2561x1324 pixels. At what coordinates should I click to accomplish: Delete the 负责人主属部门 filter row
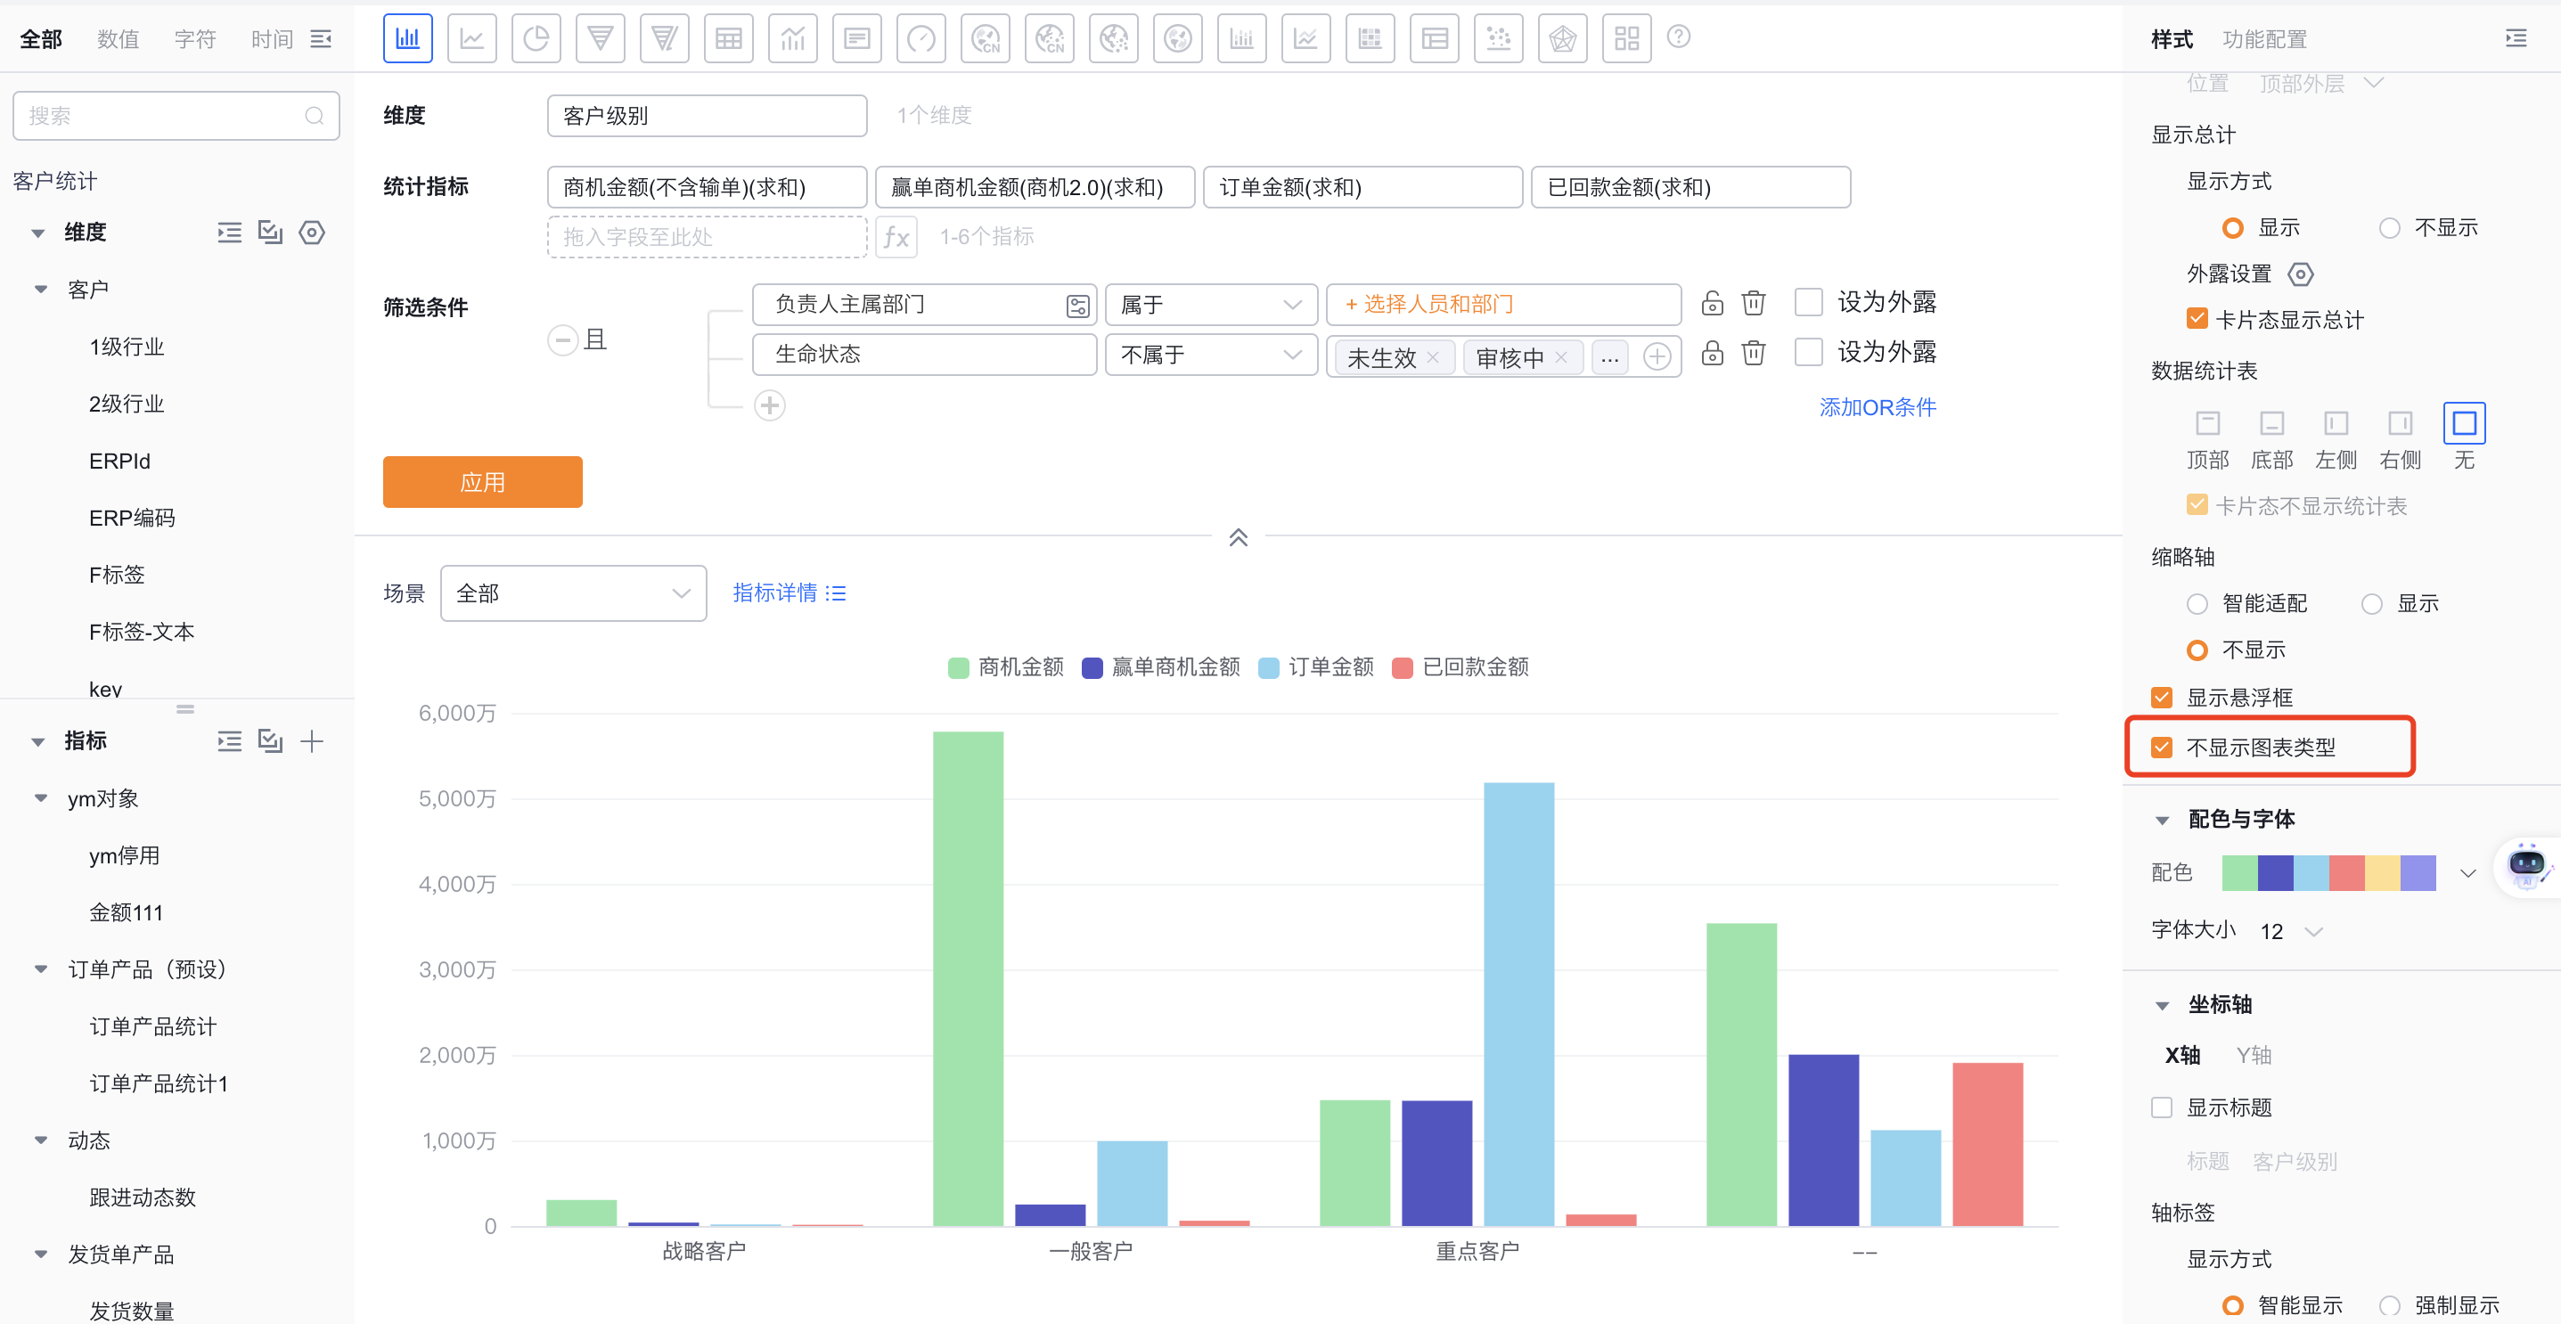[1754, 302]
